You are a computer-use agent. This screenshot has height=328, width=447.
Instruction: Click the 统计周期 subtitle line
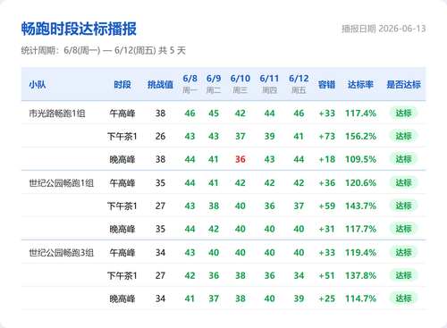click(104, 50)
